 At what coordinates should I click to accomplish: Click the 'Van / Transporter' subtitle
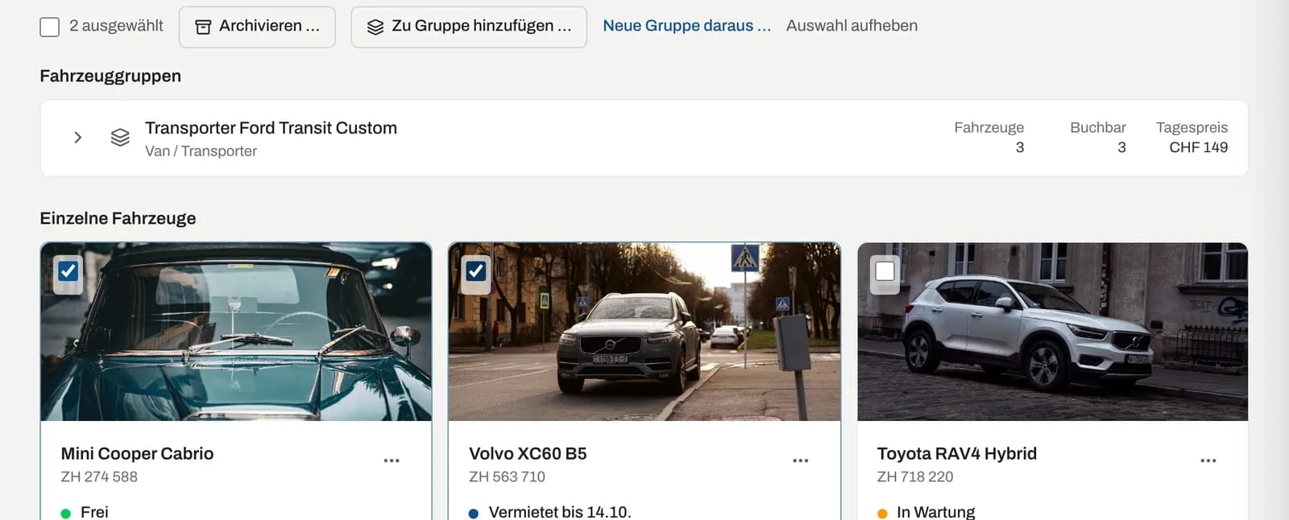(x=201, y=151)
